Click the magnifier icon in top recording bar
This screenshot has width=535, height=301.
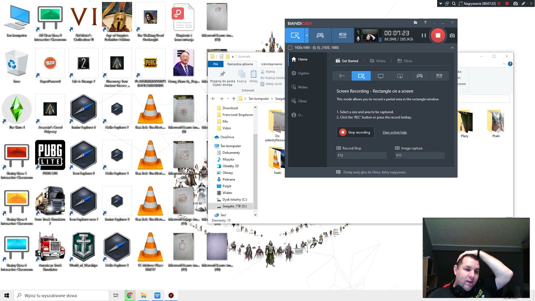(x=453, y=3)
